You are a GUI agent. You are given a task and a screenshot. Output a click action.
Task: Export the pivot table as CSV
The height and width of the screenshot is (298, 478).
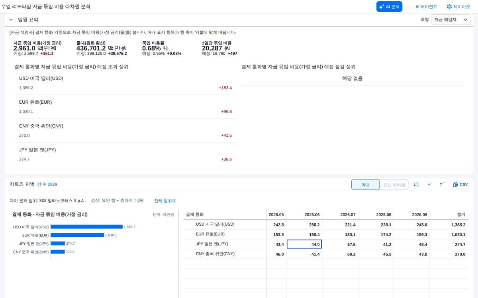point(460,184)
